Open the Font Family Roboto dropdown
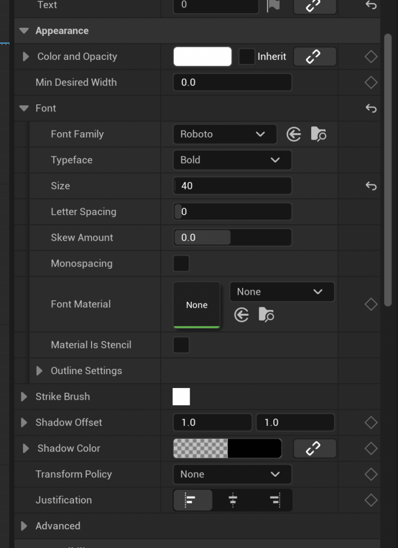 pyautogui.click(x=224, y=134)
